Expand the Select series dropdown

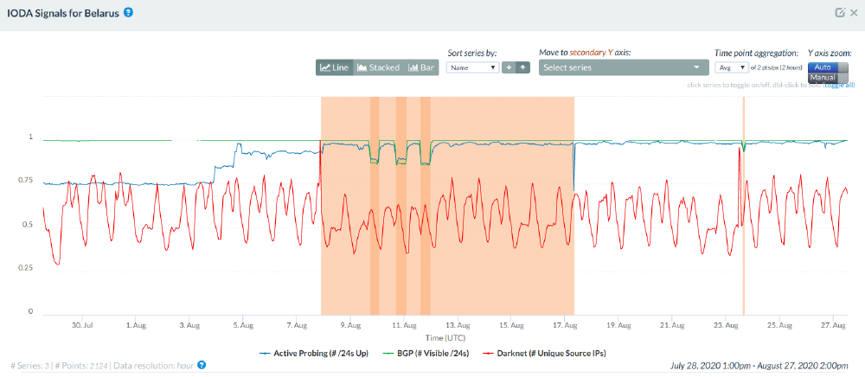621,67
